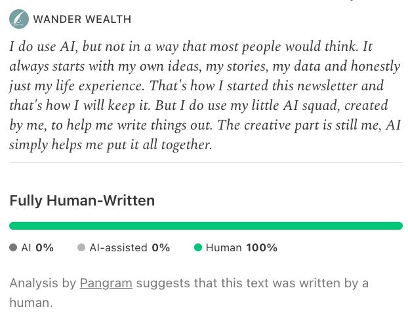Click the divider line under the quote
The width and height of the screenshot is (408, 322).
click(x=206, y=162)
